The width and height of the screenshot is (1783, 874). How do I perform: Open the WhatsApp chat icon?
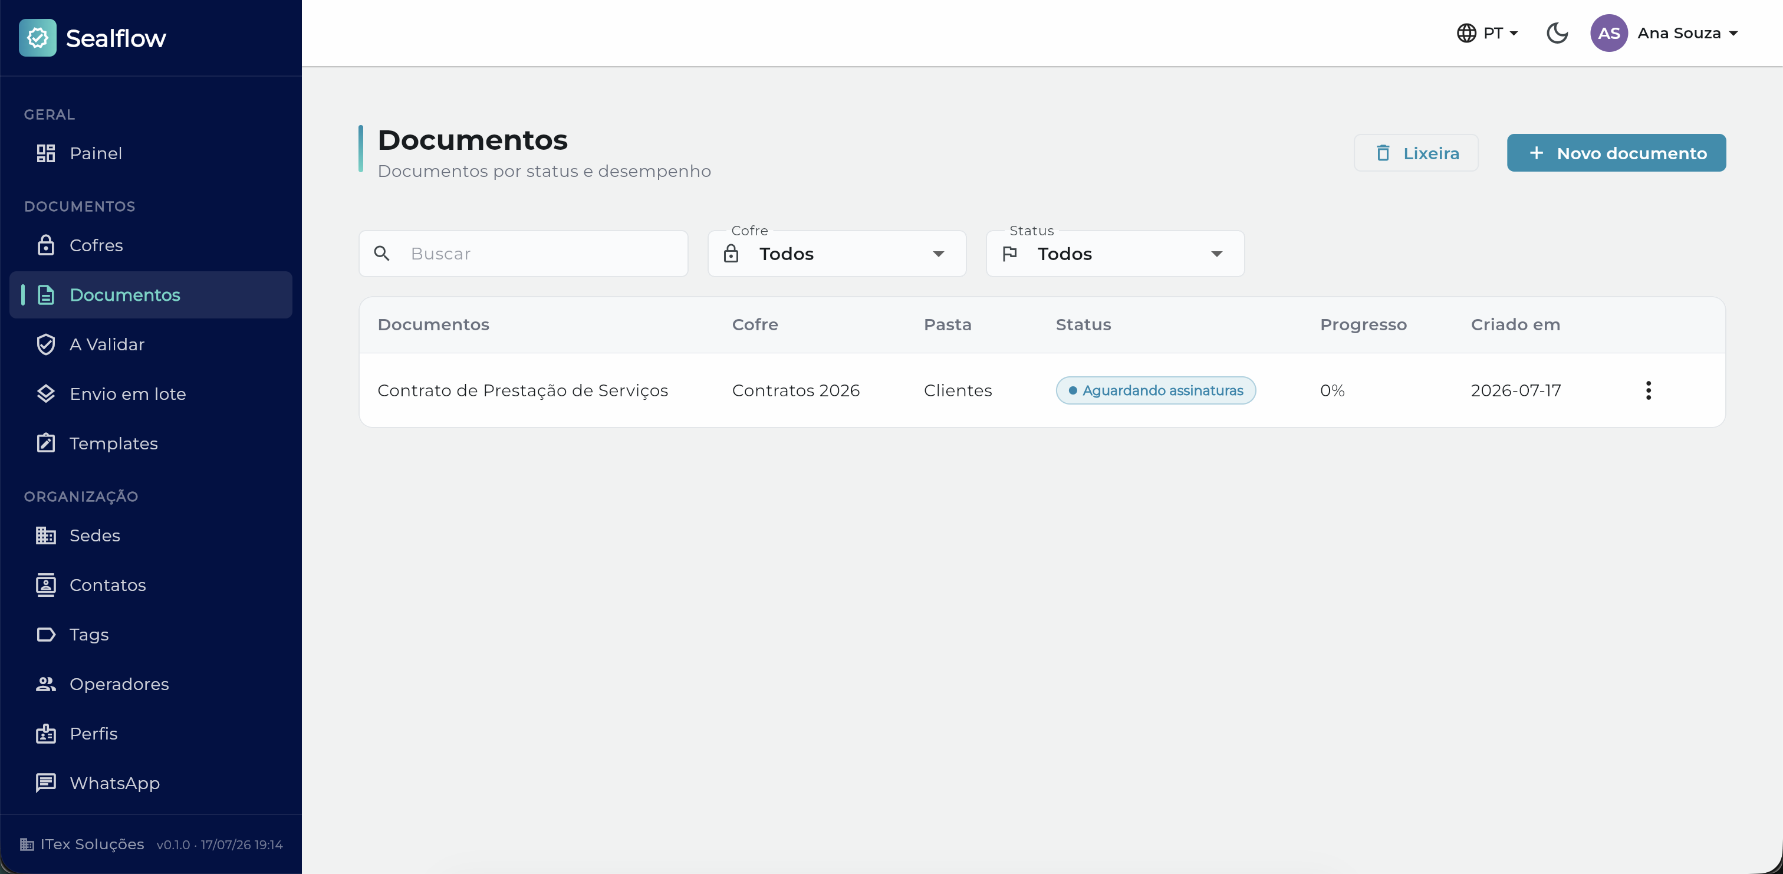tap(45, 783)
